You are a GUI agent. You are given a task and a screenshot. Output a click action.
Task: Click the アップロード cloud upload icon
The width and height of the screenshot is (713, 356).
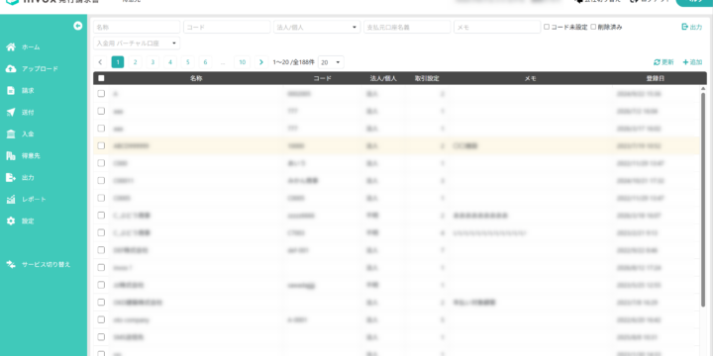pos(11,69)
